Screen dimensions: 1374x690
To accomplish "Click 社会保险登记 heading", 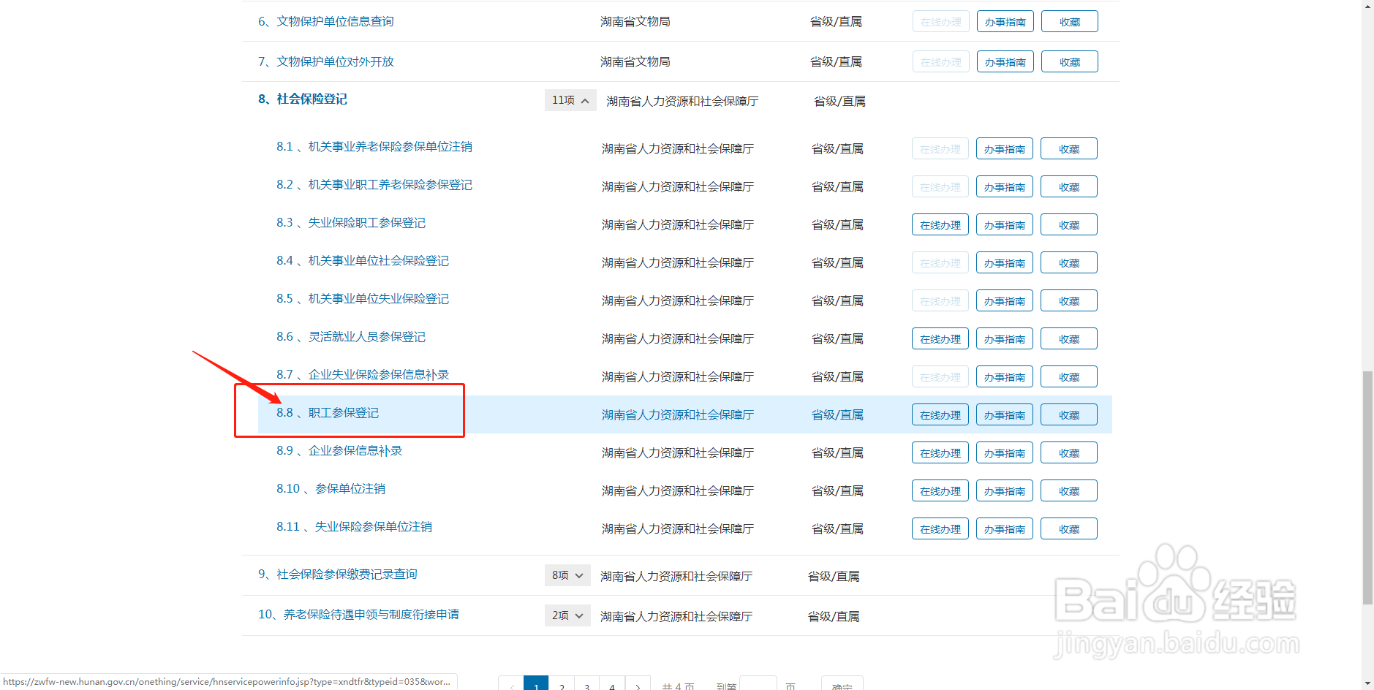I will point(303,99).
